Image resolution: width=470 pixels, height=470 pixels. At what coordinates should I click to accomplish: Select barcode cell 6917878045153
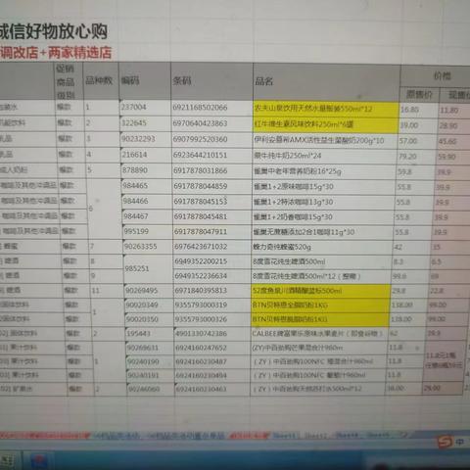point(212,202)
